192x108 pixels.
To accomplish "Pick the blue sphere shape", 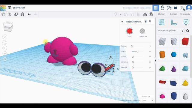I will pos(174,55).
